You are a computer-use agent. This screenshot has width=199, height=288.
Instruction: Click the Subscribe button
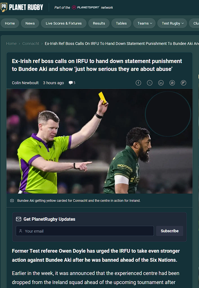click(170, 231)
